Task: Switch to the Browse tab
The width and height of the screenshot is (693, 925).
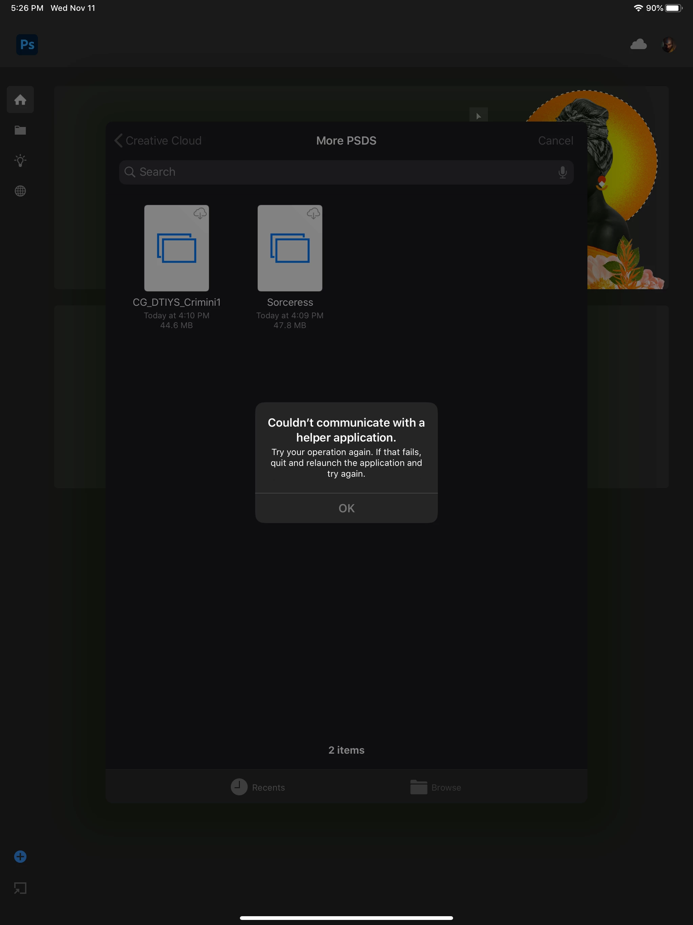Action: (x=435, y=788)
